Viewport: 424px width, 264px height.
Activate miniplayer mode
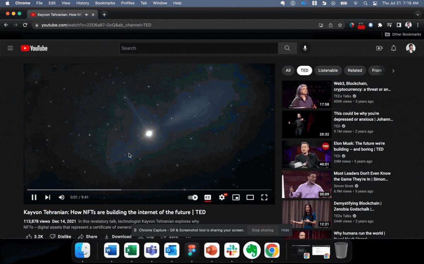coord(236,197)
